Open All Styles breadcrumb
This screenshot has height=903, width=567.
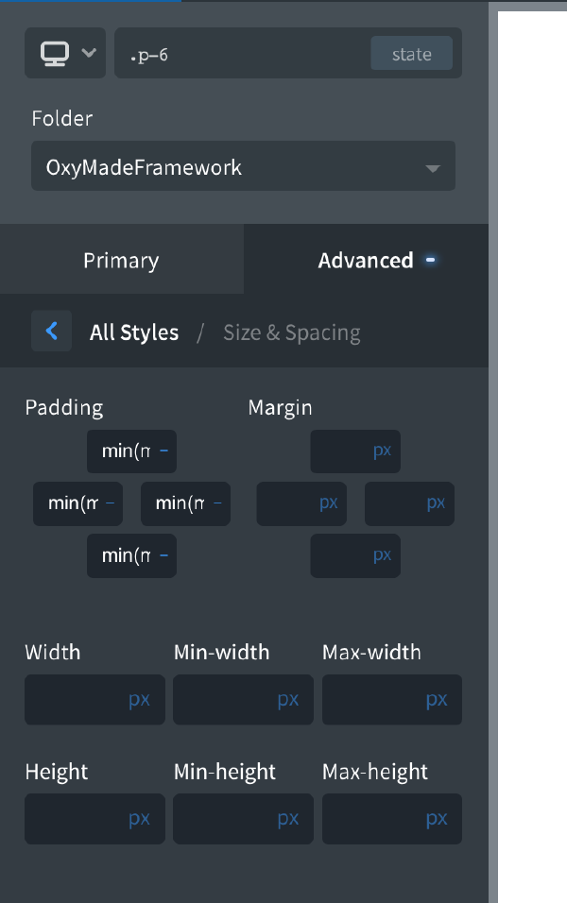[134, 332]
